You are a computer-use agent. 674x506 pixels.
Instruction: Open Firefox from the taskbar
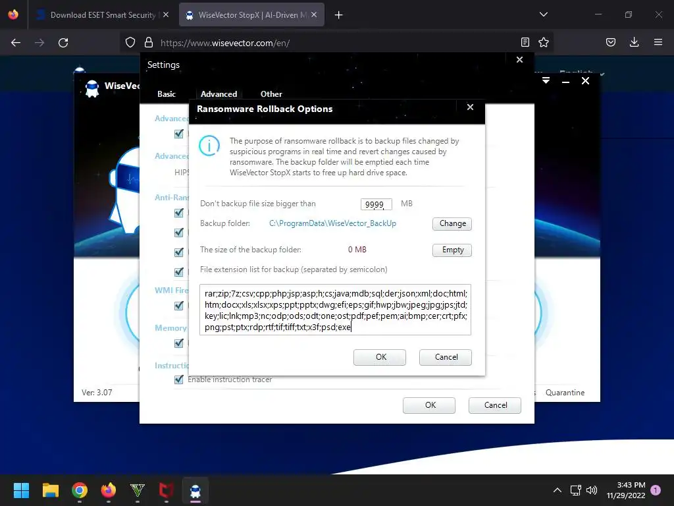109,490
